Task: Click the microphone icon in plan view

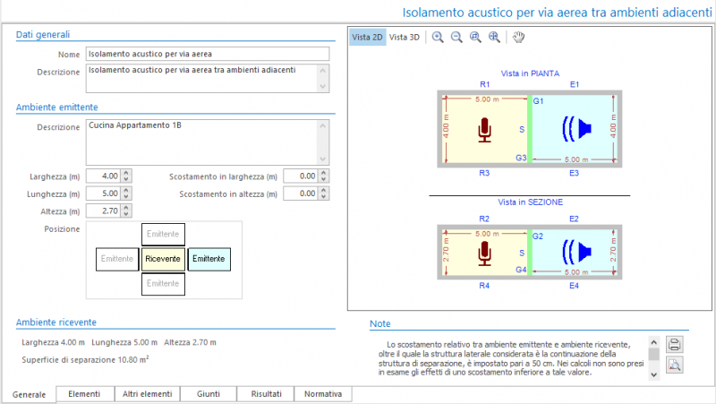Action: [x=484, y=130]
